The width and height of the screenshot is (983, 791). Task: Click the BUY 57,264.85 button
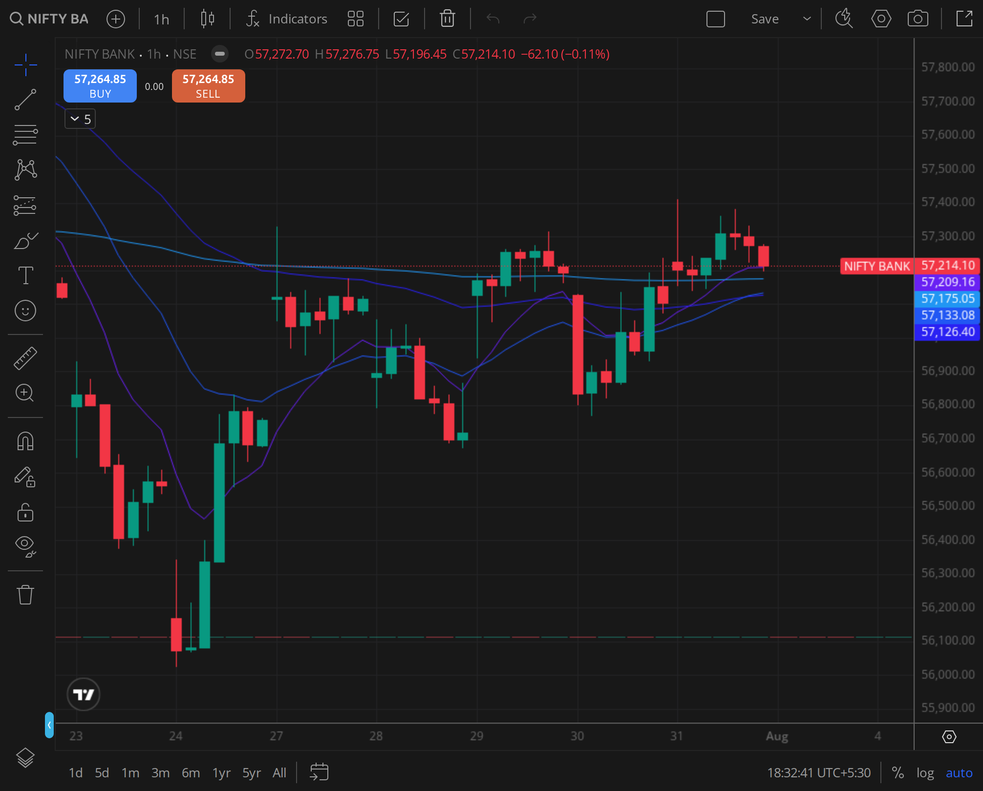(100, 86)
